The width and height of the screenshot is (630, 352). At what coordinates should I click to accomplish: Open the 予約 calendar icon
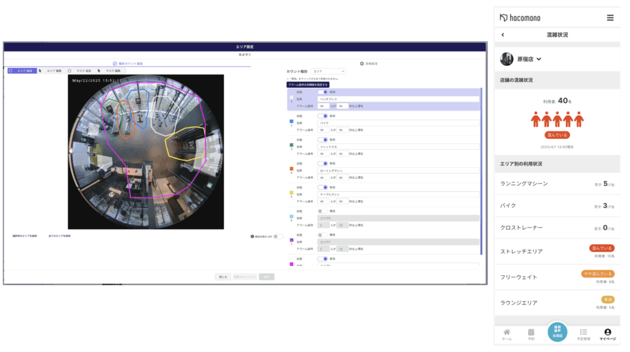pos(531,334)
